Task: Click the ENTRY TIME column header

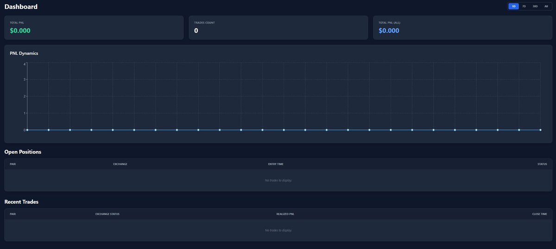Action: (x=276, y=164)
